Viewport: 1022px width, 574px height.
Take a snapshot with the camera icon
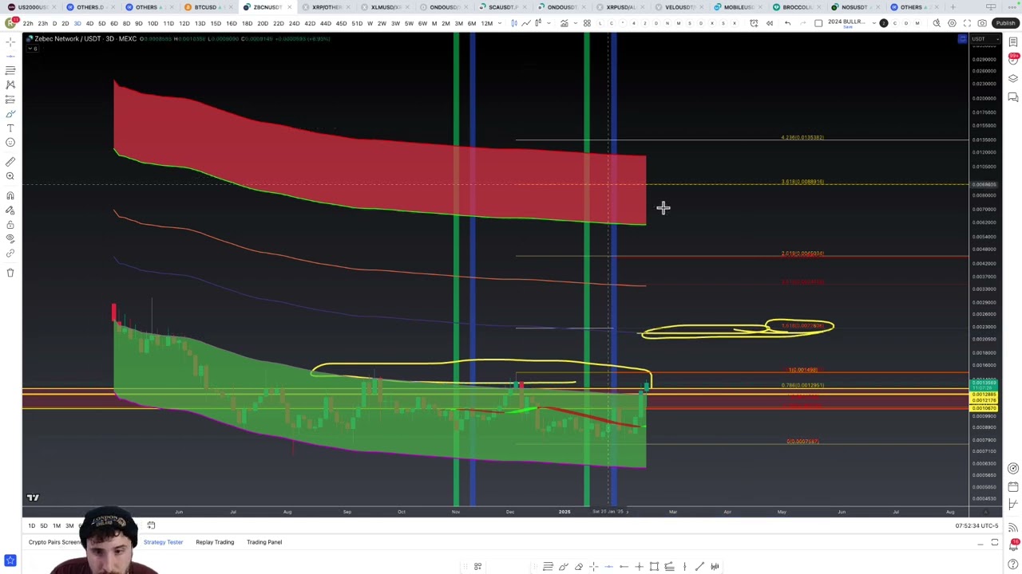pyautogui.click(x=982, y=23)
